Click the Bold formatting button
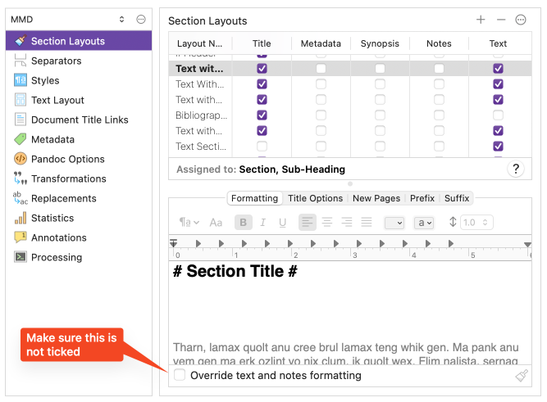 point(243,222)
